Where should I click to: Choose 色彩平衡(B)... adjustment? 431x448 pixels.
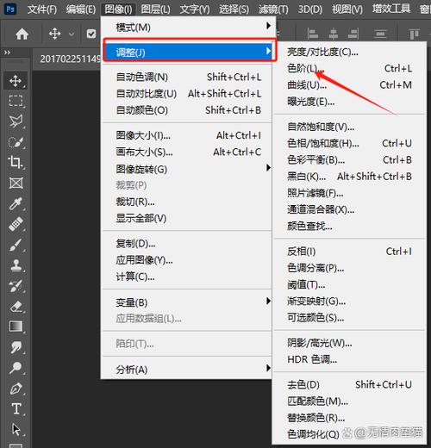pos(349,159)
